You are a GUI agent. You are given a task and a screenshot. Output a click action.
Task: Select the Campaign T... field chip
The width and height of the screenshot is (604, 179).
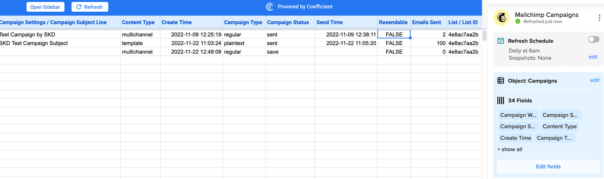click(555, 138)
